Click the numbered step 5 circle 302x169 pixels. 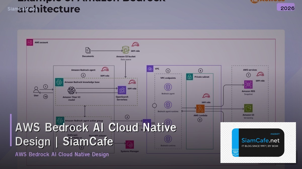168,71
